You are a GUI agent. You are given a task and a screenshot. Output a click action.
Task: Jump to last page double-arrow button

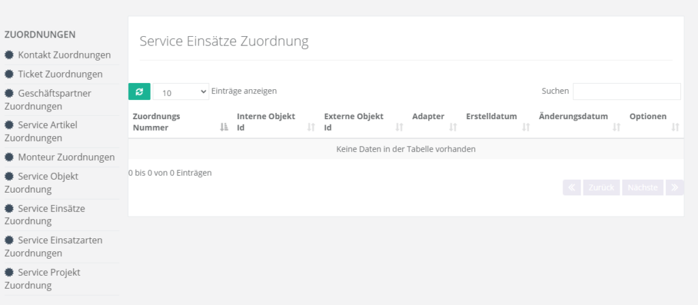point(675,188)
